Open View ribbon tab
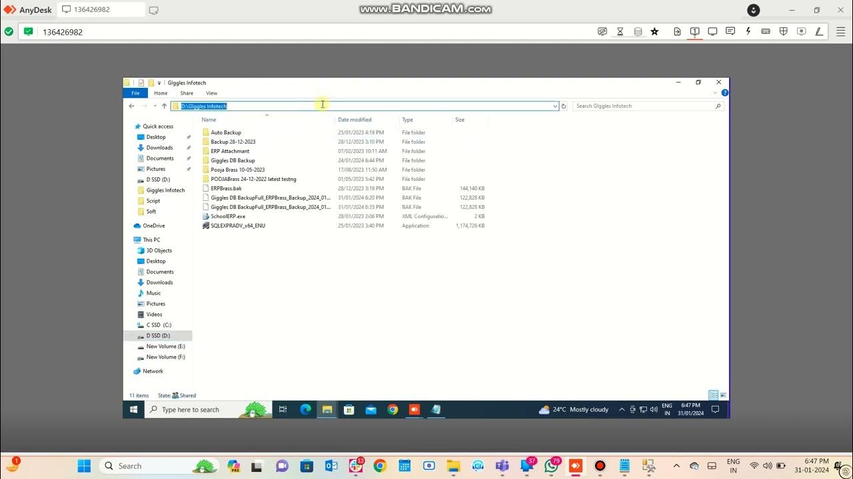Viewport: 853px width, 479px height. tap(211, 93)
